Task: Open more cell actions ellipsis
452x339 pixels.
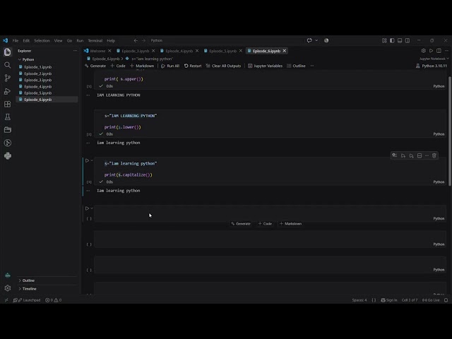Action: (427, 155)
